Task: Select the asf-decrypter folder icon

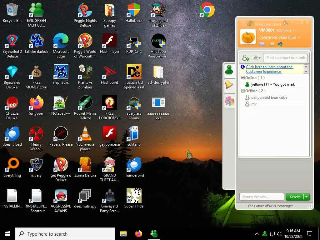Action: (x=158, y=75)
